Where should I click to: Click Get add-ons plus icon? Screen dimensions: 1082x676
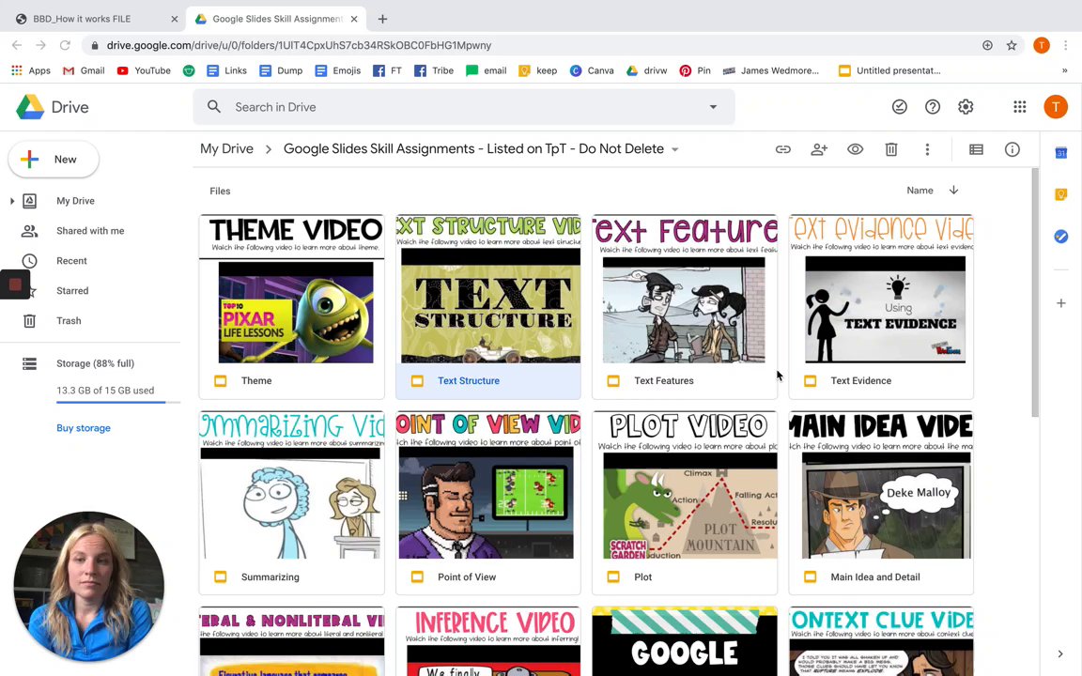pyautogui.click(x=1060, y=303)
